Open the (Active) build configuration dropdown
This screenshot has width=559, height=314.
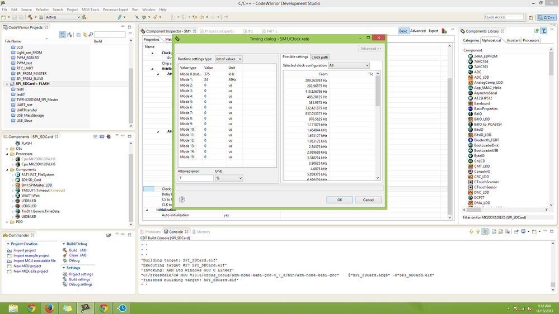pos(62,17)
